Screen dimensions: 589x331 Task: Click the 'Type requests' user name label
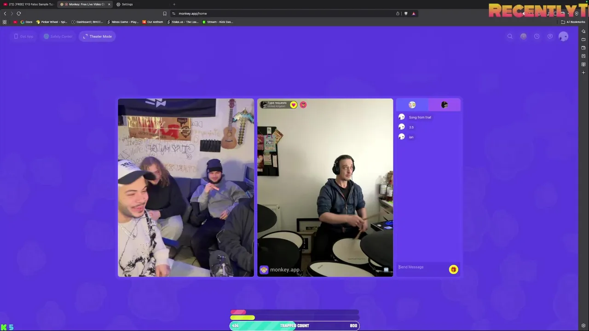277,103
